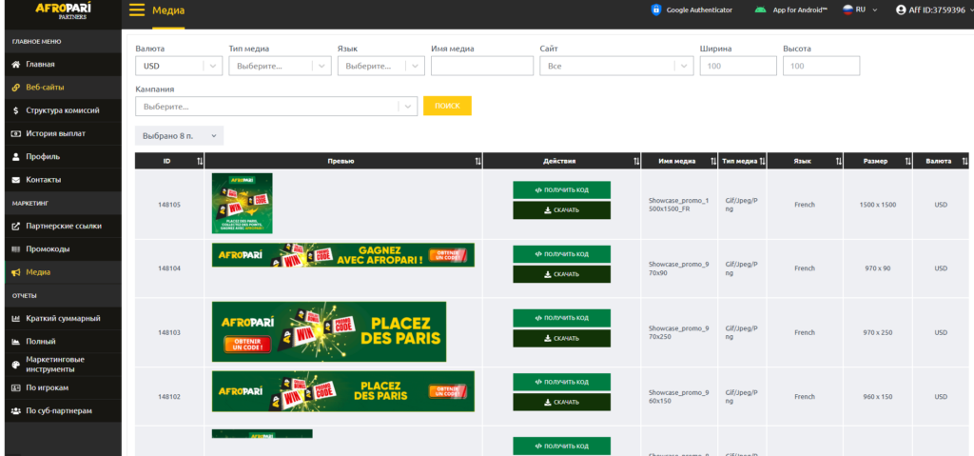Viewport: 974px width, 456px height.
Task: Sort table by Превью column arrows
Action: [x=477, y=161]
